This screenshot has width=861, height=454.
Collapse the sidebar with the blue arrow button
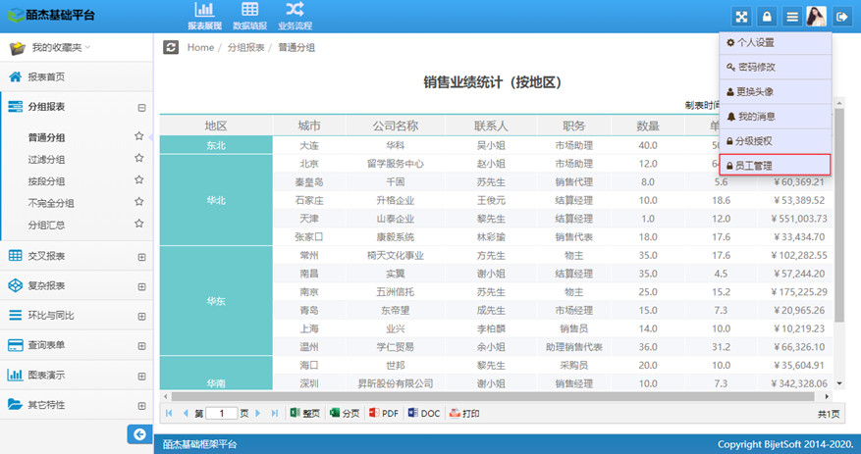139,434
